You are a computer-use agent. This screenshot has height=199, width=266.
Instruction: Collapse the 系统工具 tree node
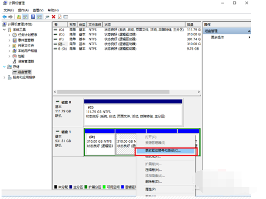(5, 30)
